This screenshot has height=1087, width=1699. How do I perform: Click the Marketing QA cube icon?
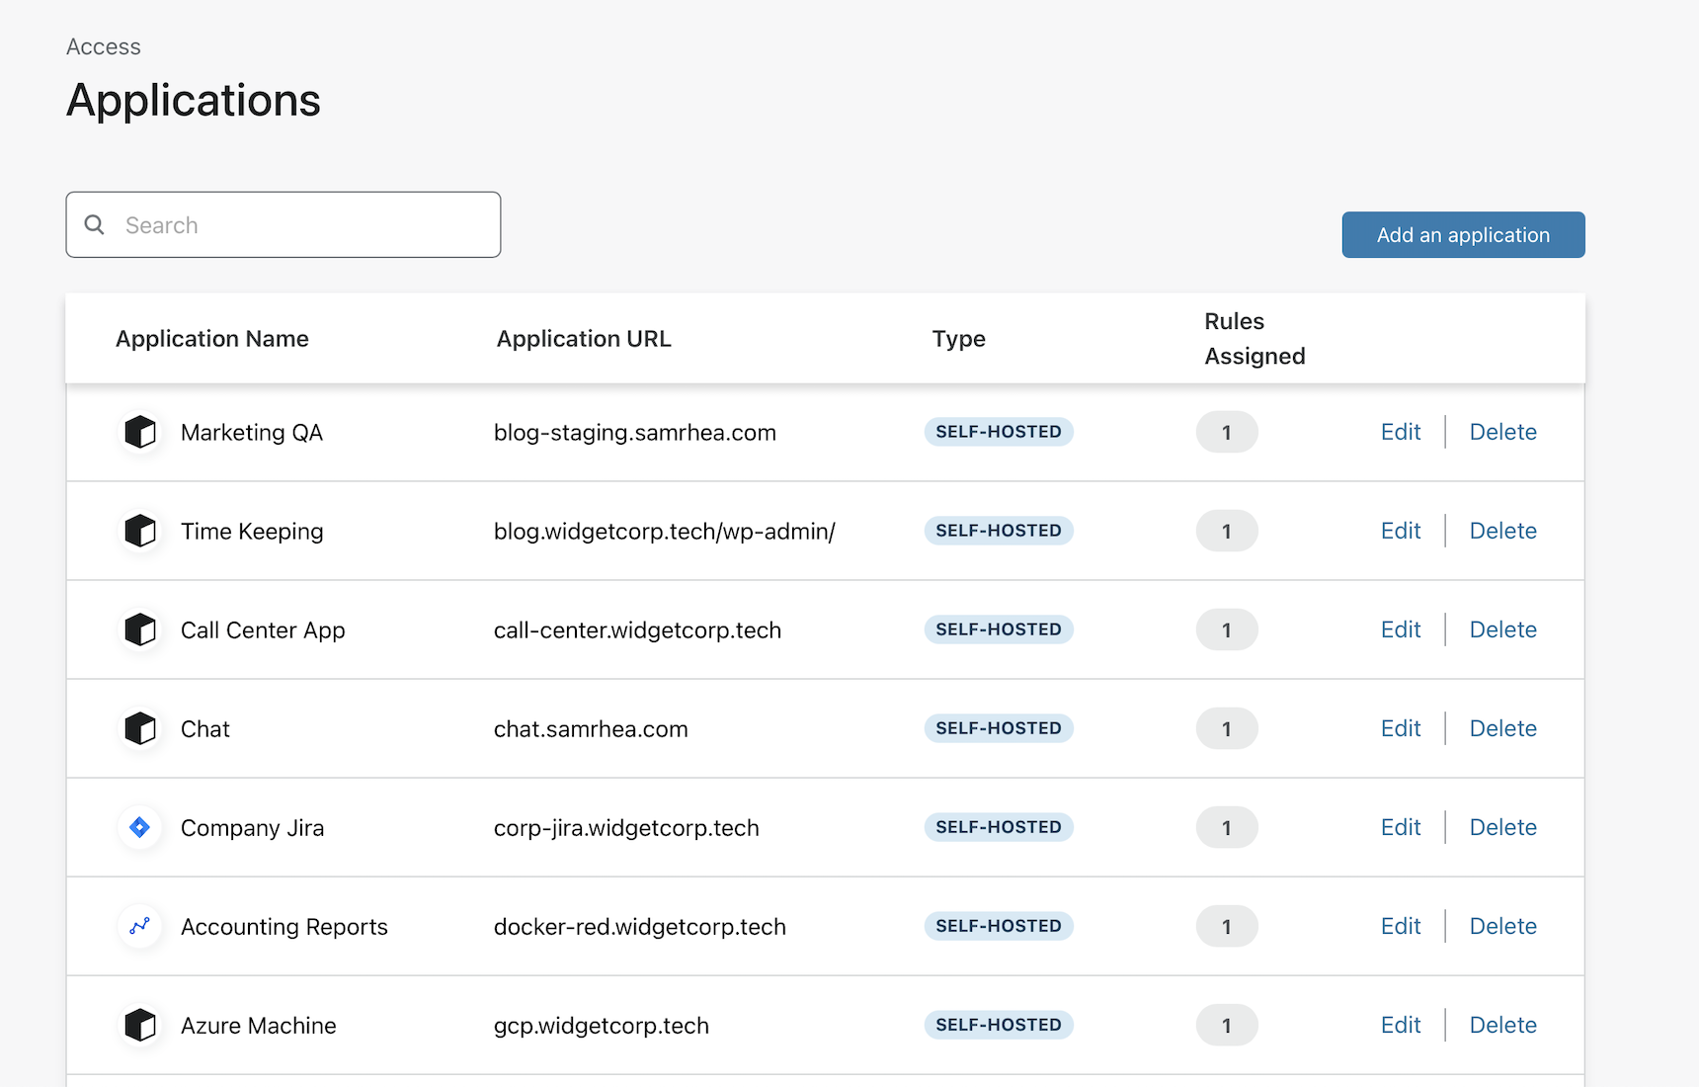click(x=140, y=432)
